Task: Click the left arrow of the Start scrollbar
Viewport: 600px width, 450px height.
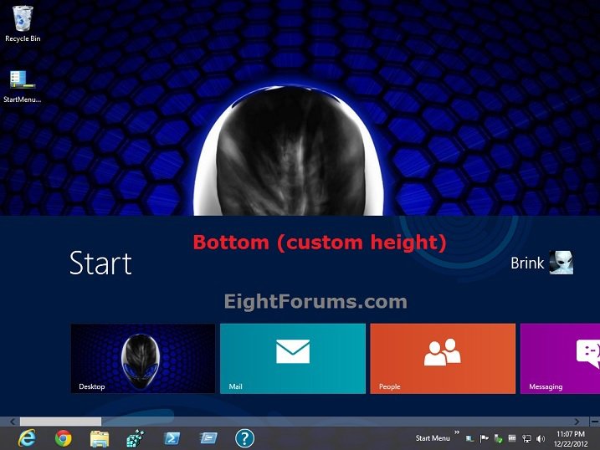Action: (x=13, y=422)
